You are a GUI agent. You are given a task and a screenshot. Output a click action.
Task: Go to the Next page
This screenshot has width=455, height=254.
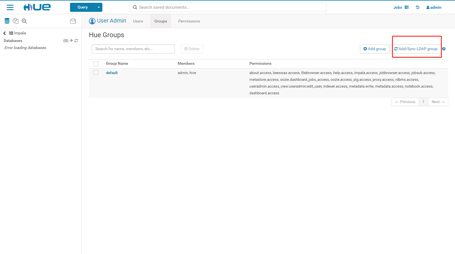[x=438, y=102]
